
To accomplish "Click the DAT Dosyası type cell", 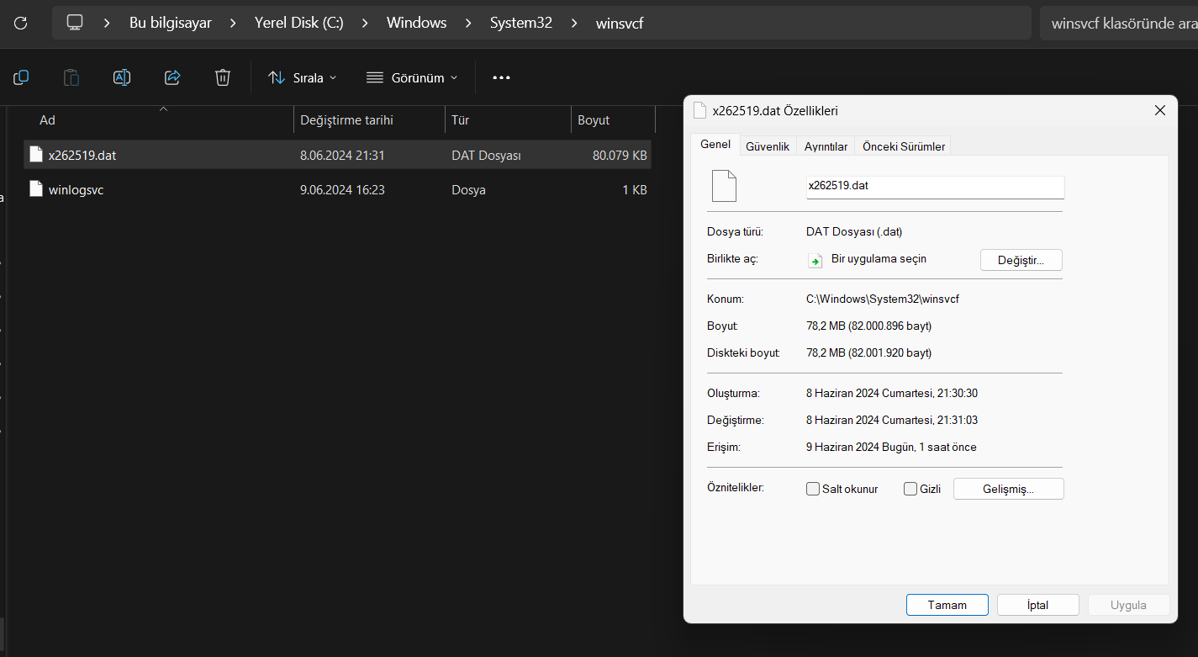I will [x=486, y=155].
